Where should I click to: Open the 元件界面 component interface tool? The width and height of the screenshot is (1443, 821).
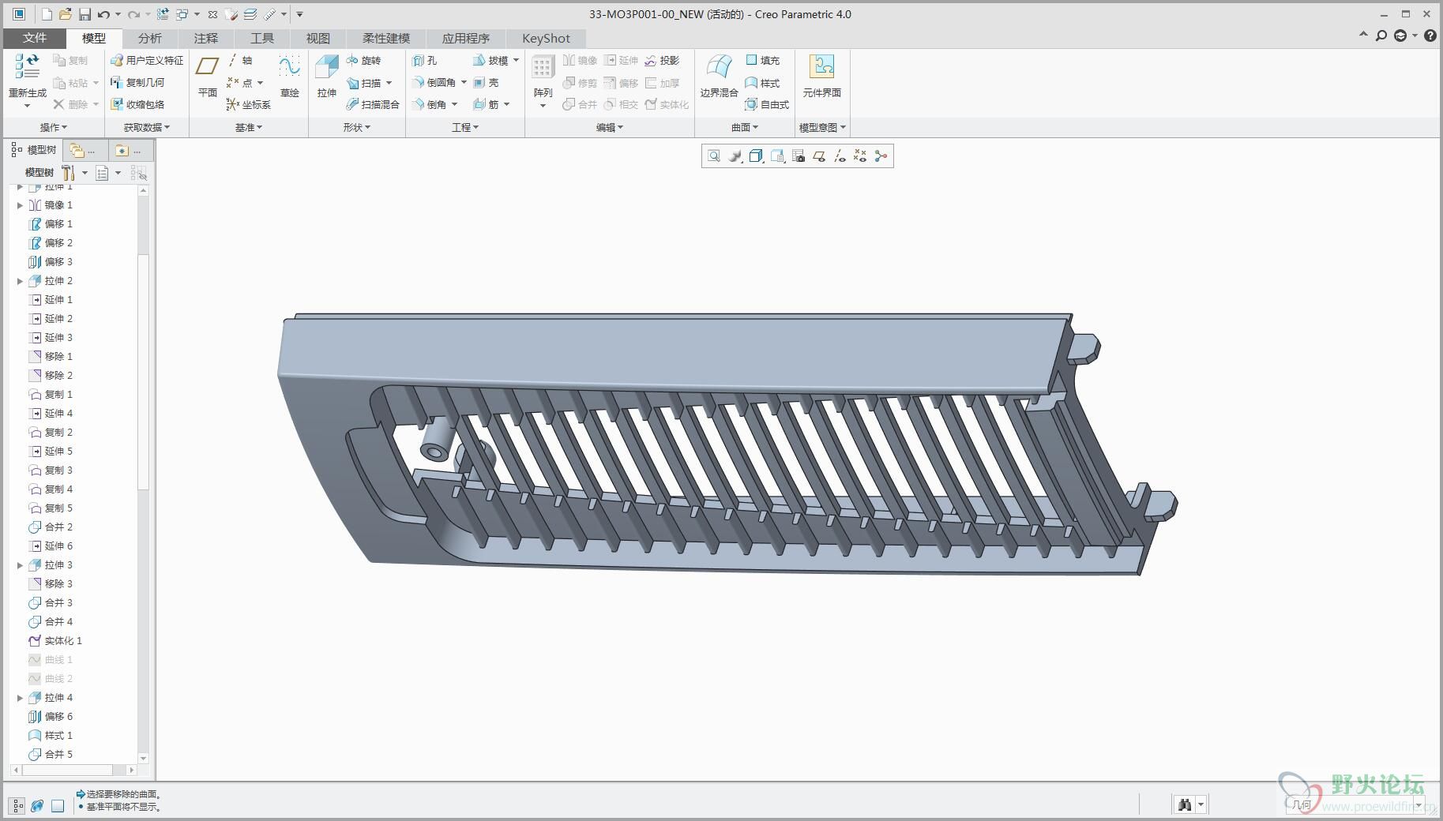click(821, 76)
